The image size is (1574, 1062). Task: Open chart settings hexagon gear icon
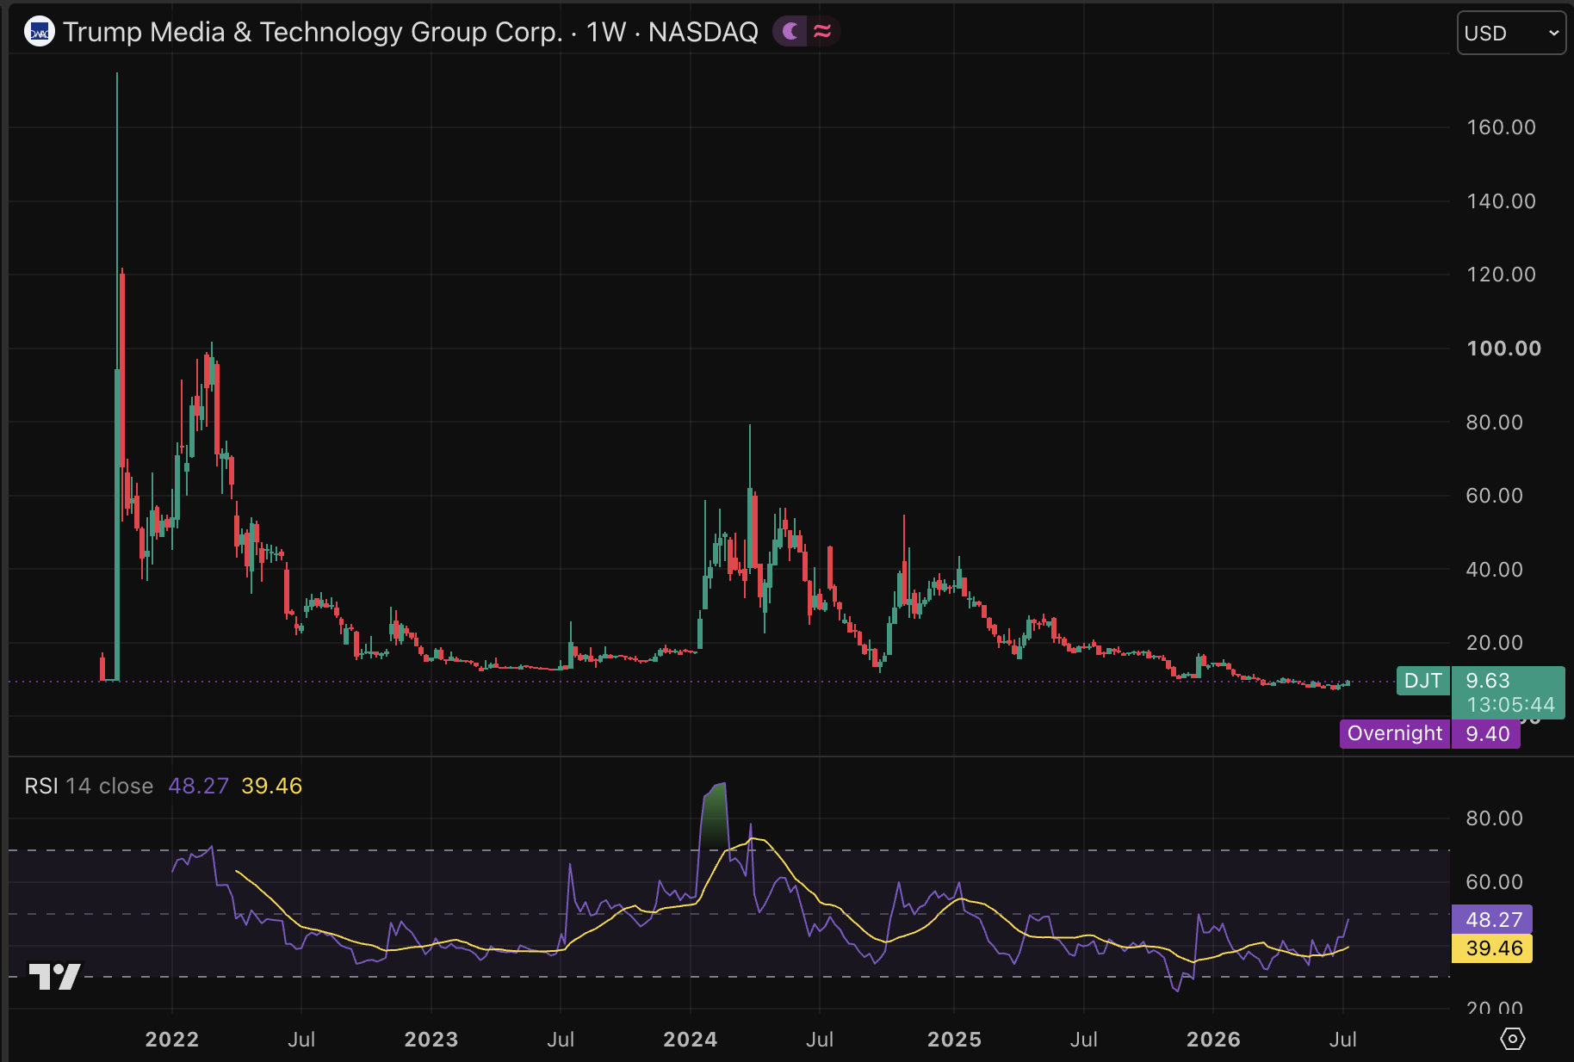coord(1512,1039)
